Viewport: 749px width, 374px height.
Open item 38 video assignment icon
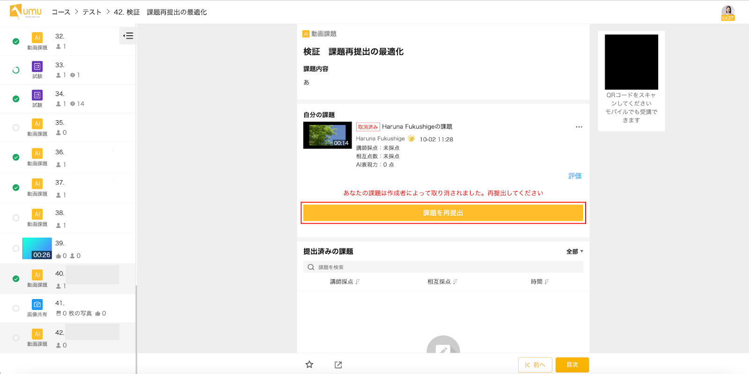(x=37, y=214)
